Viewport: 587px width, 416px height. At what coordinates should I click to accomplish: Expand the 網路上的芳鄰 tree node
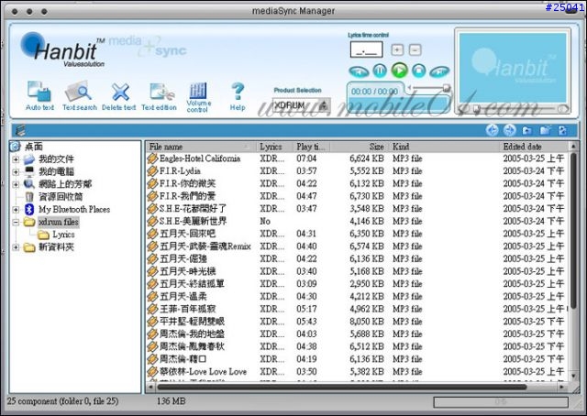pos(16,184)
